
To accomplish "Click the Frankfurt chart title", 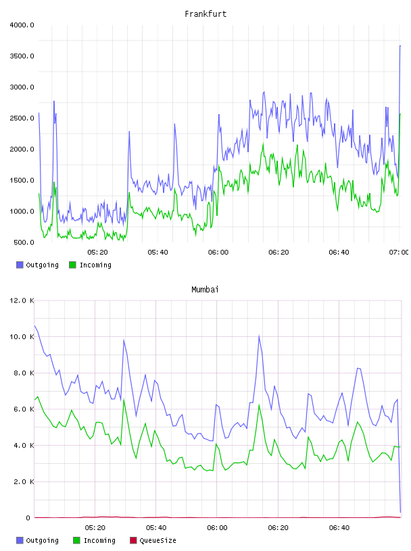I will coord(205,14).
